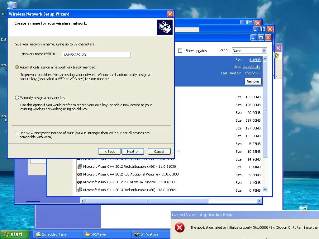
Task: Click the left arrow of horizontal scrollbar
Action: click(x=83, y=201)
